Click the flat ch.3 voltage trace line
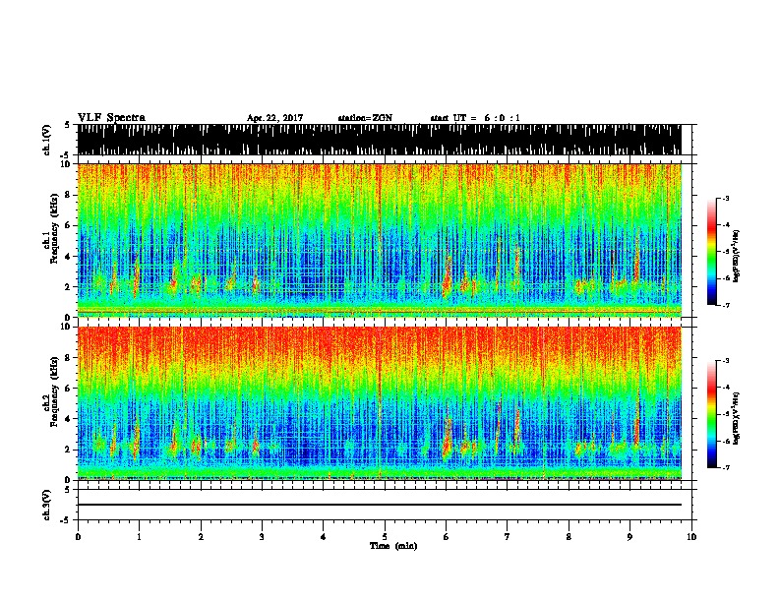Viewport: 779px width, 602px height. point(379,505)
